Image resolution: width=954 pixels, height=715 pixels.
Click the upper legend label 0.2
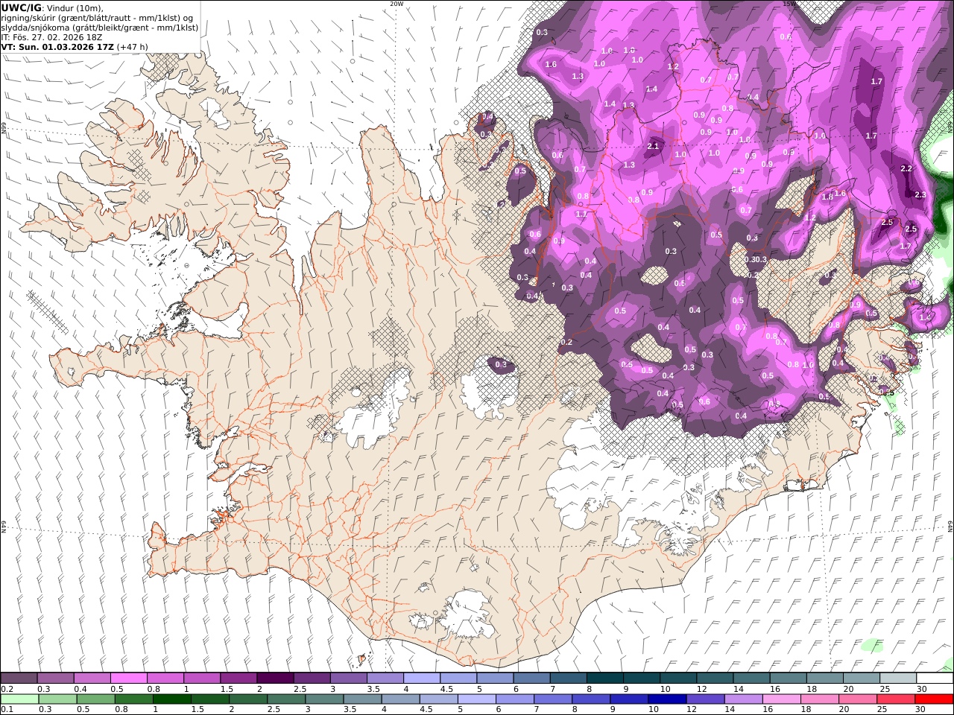coord(6,689)
